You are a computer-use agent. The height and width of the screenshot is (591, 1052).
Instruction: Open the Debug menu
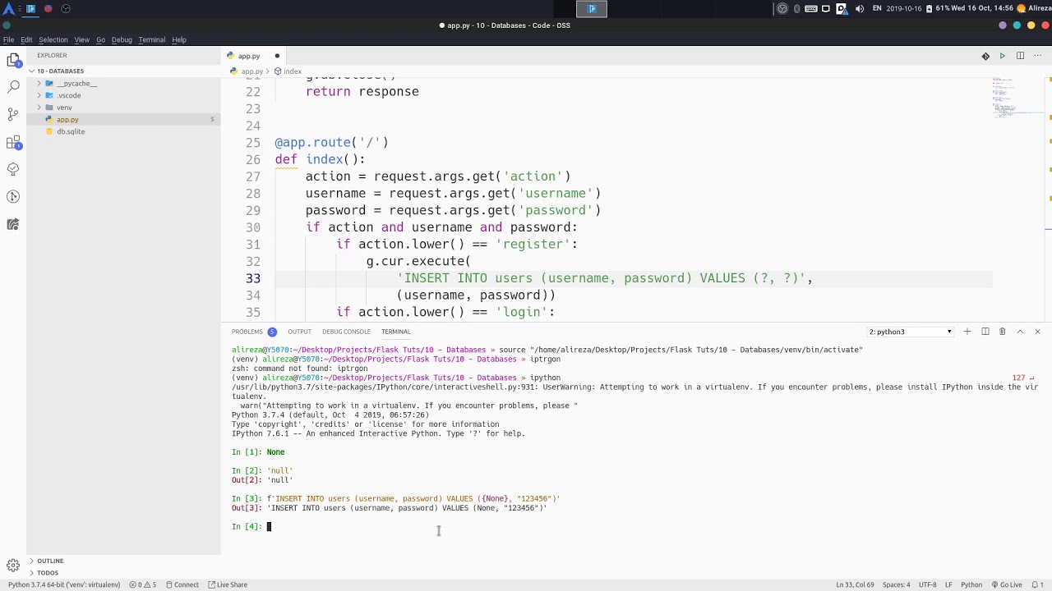122,40
